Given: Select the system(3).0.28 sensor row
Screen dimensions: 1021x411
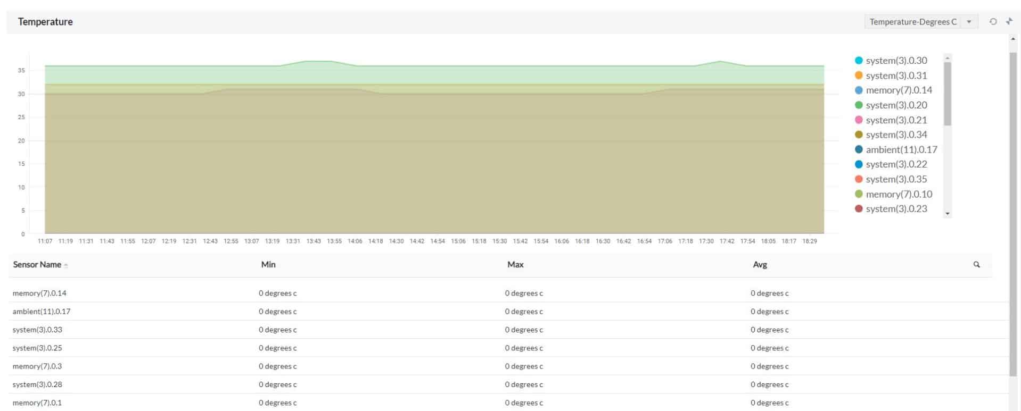Looking at the screenshot, I should (x=508, y=384).
